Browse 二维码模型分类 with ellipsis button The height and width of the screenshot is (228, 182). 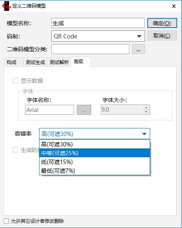coord(139,49)
